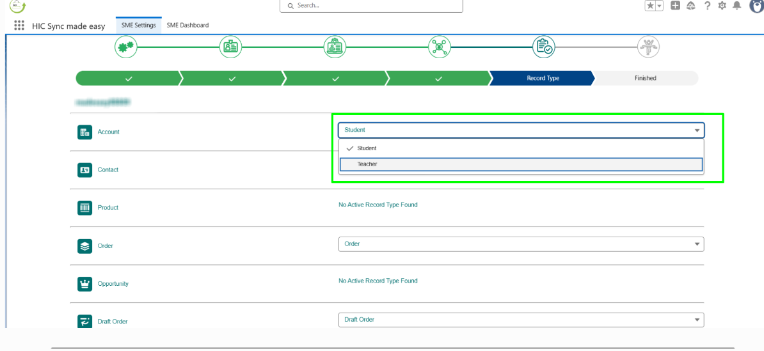Select the Finished path stage
This screenshot has width=764, height=351.
click(646, 78)
